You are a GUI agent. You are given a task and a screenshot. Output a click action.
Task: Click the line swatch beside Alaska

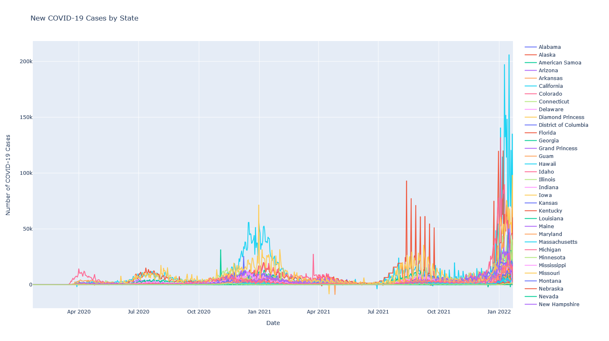(531, 55)
